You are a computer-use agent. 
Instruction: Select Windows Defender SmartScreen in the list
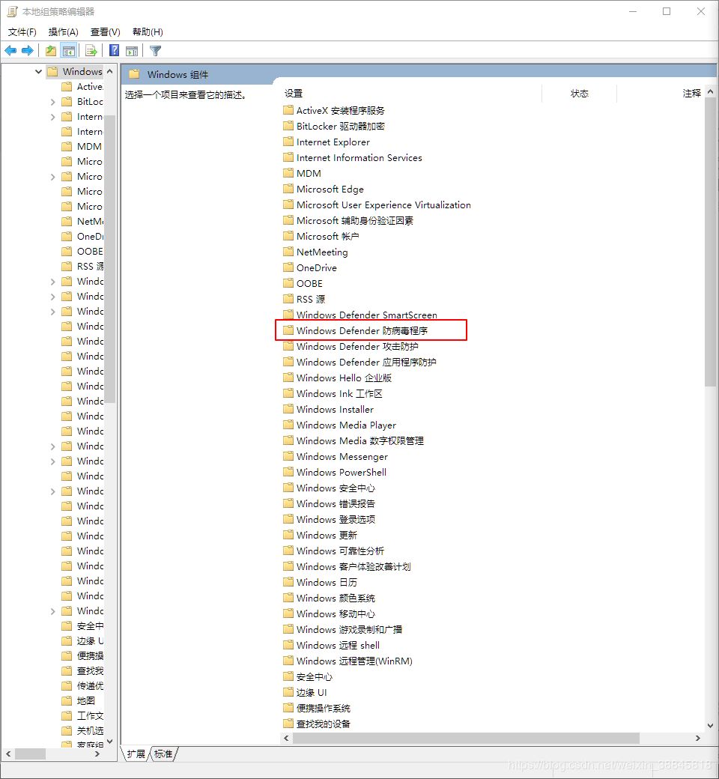(360, 315)
